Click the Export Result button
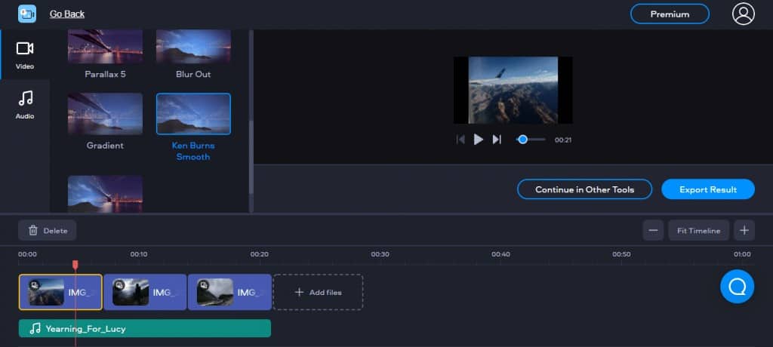The image size is (773, 347). click(708, 189)
